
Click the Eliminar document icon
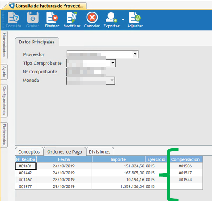point(52,17)
